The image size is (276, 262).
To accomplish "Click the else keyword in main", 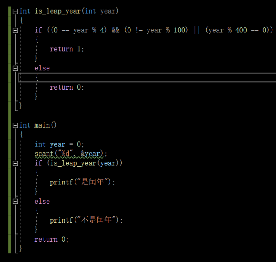I will coord(42,201).
